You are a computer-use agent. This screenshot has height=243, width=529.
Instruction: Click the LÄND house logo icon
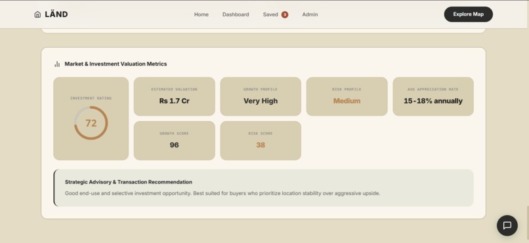tap(37, 14)
